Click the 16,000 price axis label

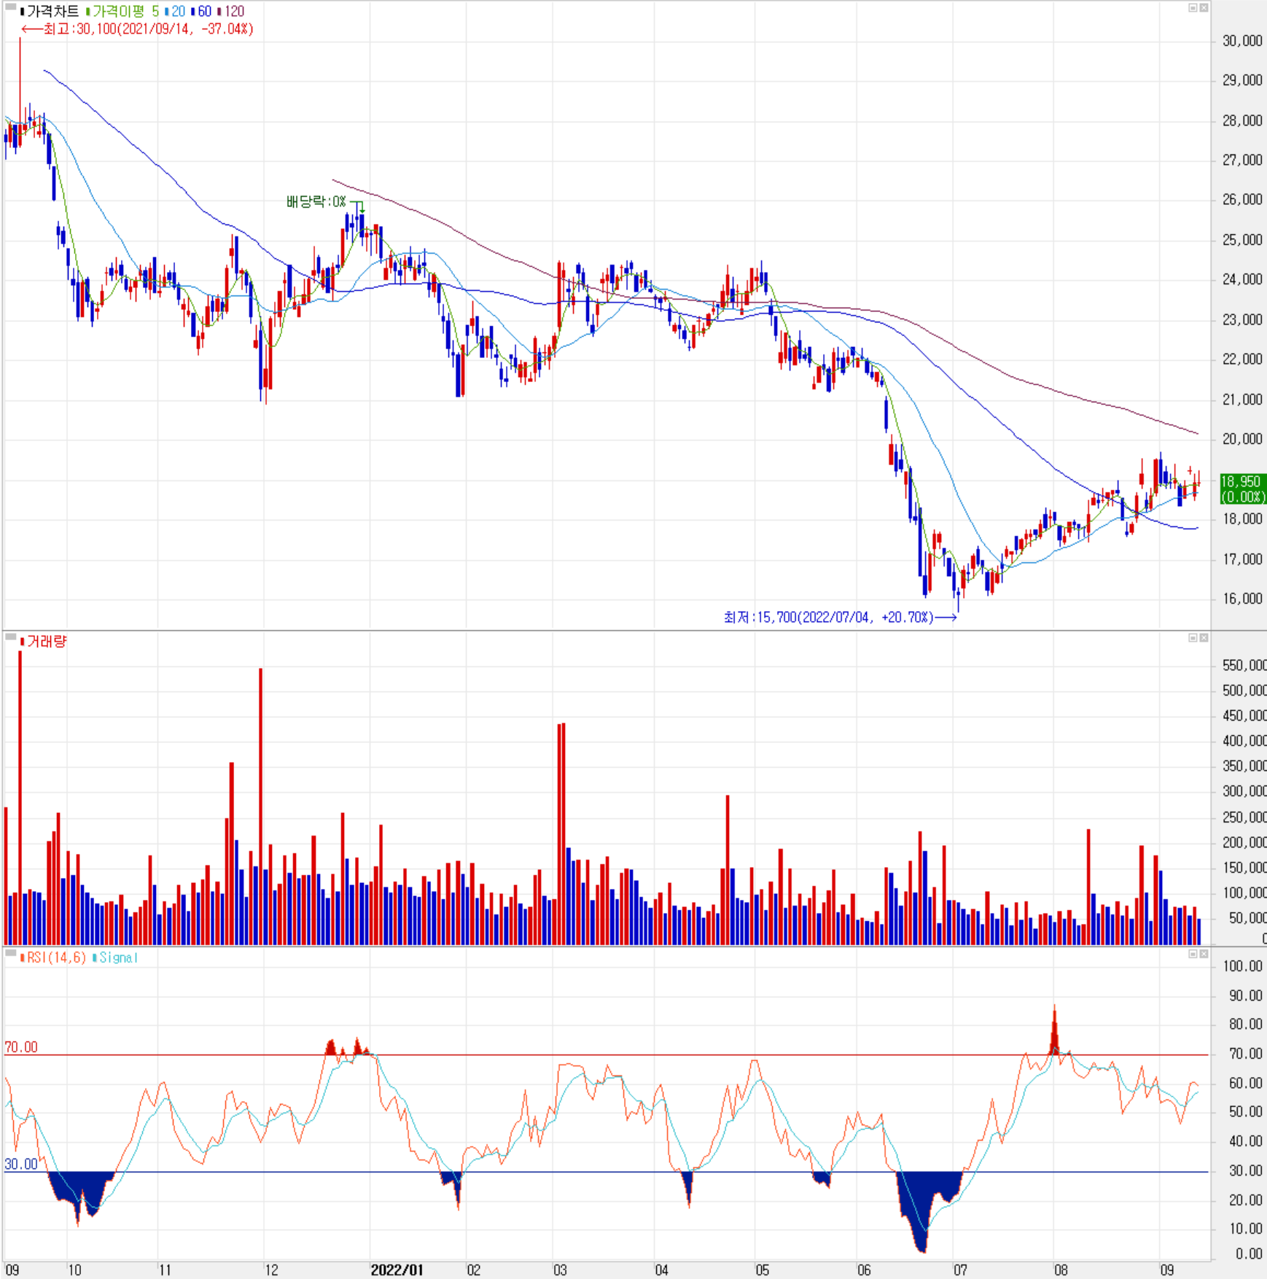(x=1242, y=599)
